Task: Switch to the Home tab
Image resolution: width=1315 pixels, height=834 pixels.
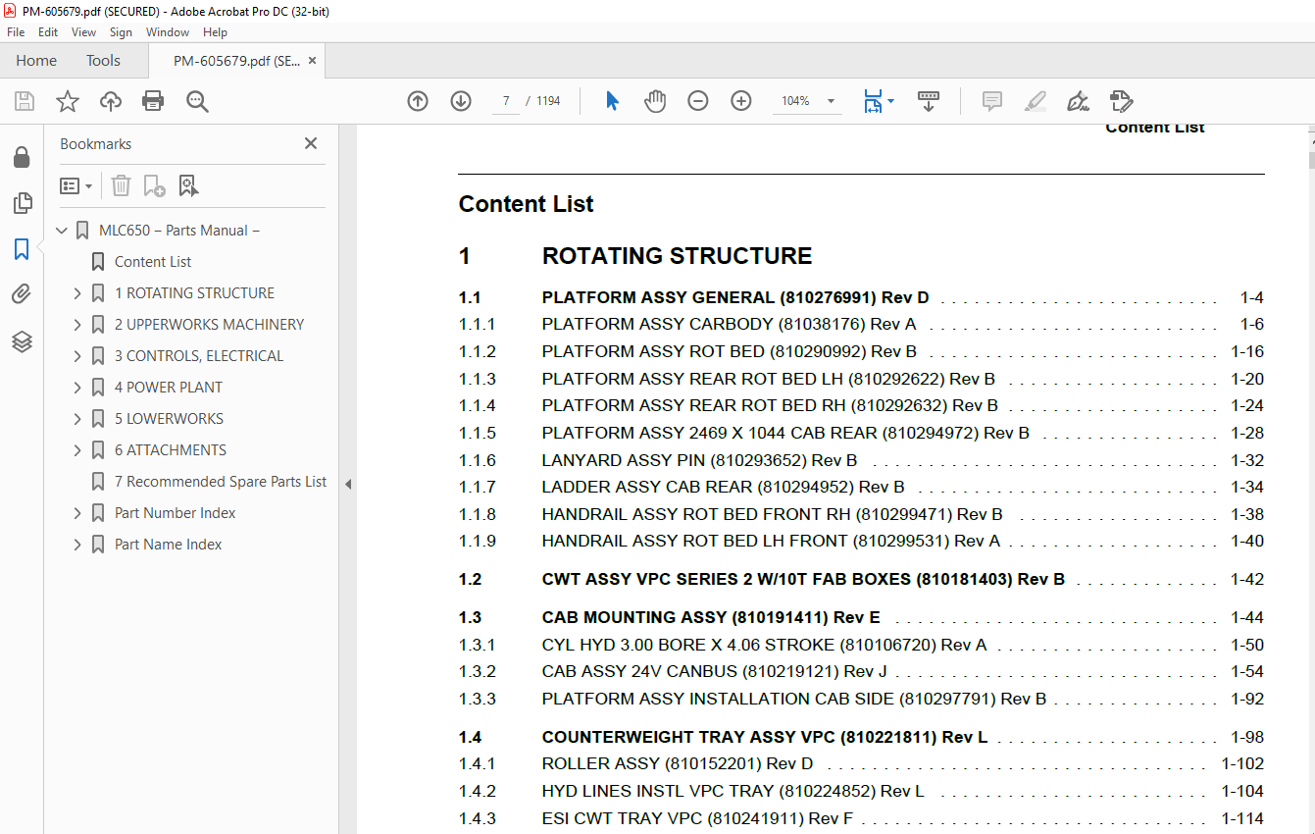Action: [x=36, y=61]
